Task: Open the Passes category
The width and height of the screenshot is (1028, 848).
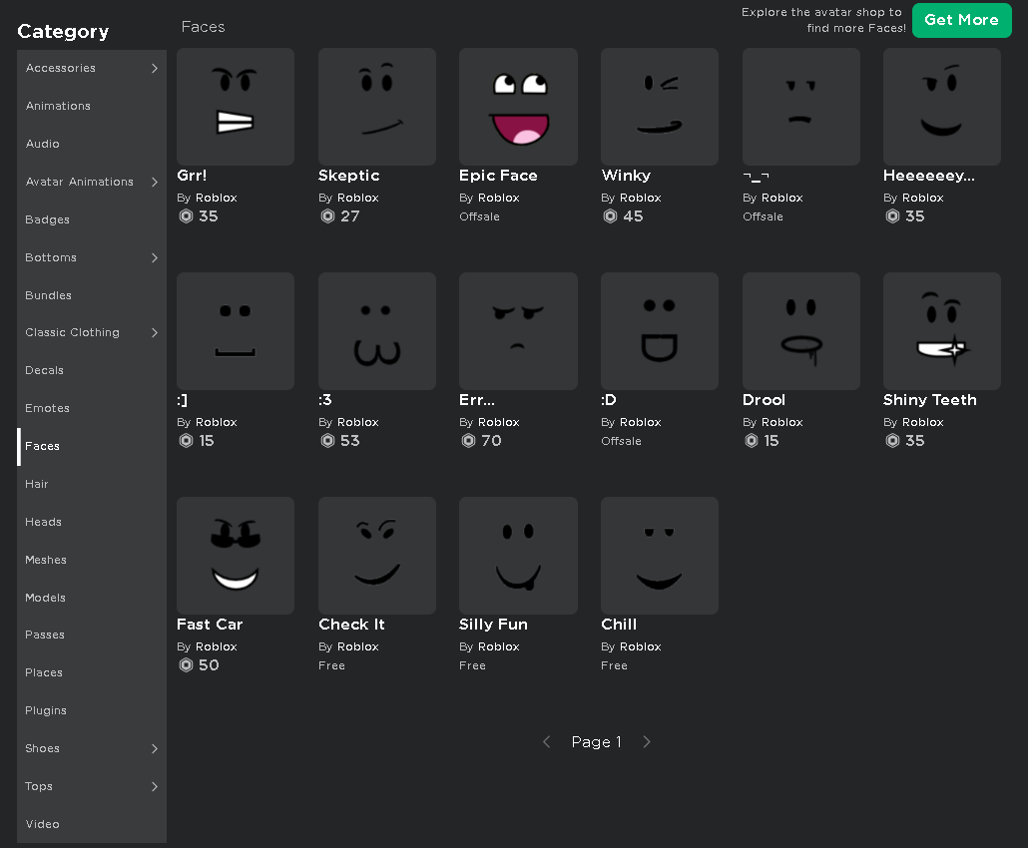Action: 92,636
